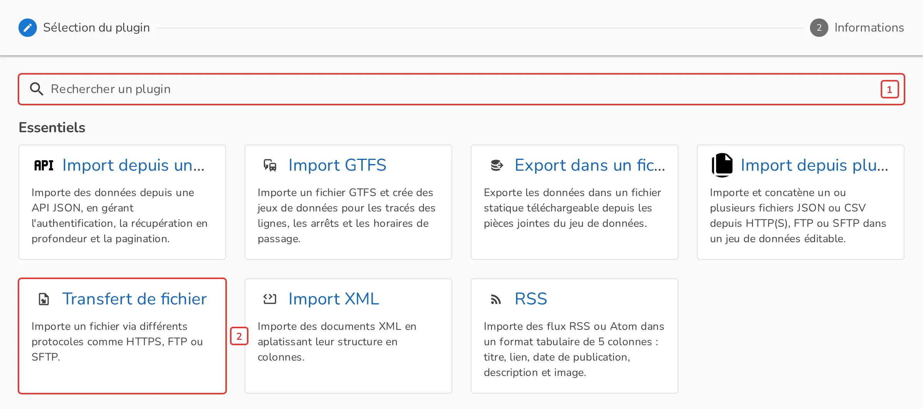Click the API icon on the first card
Image resolution: width=923 pixels, height=409 pixels.
44,165
